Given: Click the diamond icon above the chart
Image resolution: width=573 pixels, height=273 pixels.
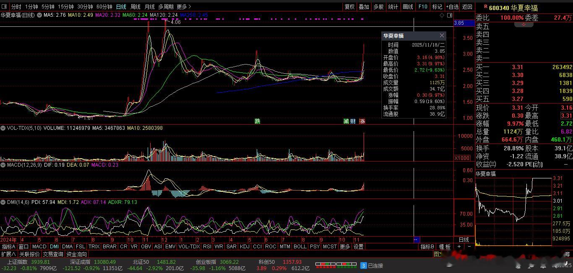Looking at the screenshot, I should 442,15.
